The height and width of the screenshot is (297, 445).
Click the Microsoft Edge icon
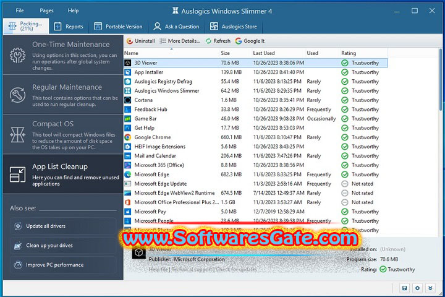128,174
